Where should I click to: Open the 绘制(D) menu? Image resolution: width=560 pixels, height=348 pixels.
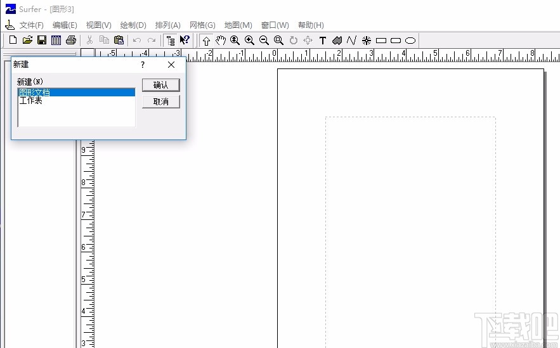pyautogui.click(x=133, y=25)
